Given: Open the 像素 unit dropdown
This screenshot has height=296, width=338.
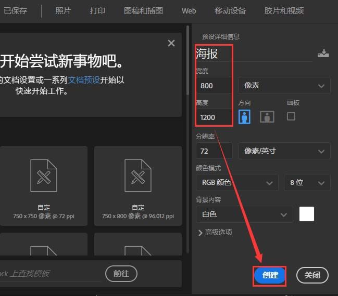Looking at the screenshot, I should coord(284,86).
